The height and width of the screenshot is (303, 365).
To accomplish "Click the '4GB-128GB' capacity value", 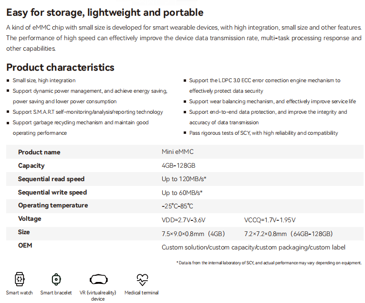I will point(178,165).
